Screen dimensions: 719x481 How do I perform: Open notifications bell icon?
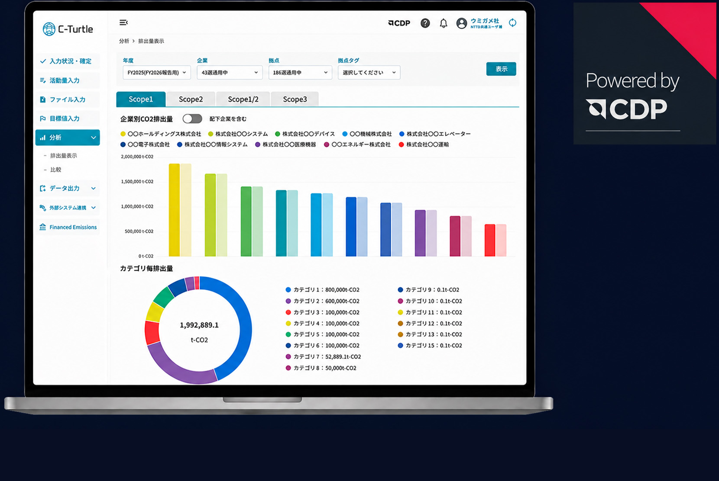444,23
